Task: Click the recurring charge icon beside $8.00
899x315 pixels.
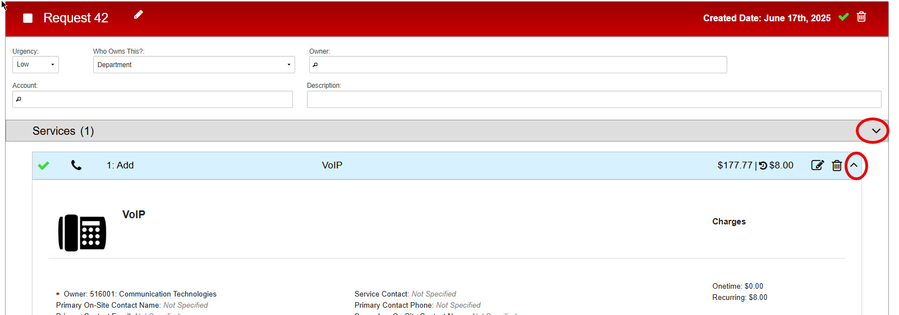Action: click(x=763, y=166)
